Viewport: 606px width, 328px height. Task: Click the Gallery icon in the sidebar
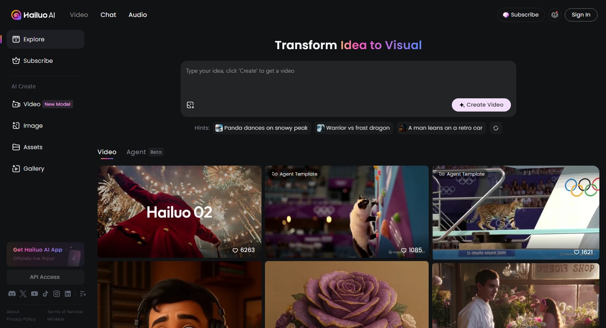coord(16,169)
